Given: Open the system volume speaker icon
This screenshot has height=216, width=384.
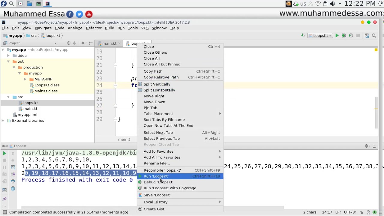Looking at the screenshot, I should click(332, 4).
